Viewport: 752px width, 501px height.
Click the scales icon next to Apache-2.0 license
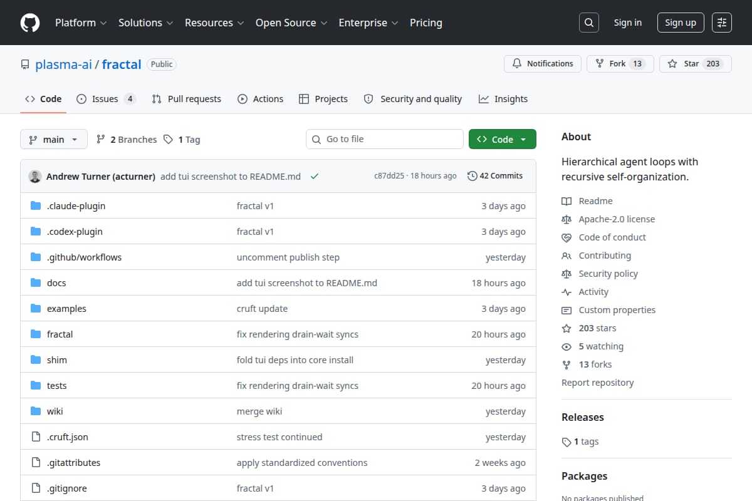coord(567,219)
